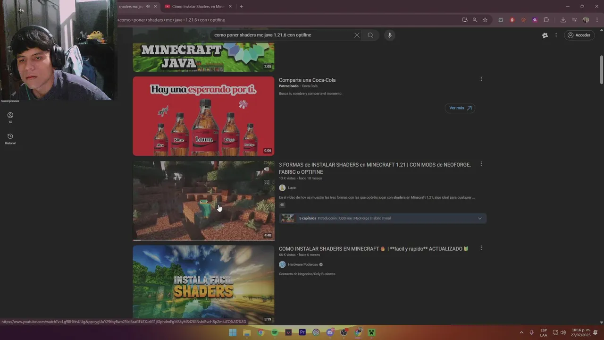Click the gray box extension icon

(x=501, y=20)
